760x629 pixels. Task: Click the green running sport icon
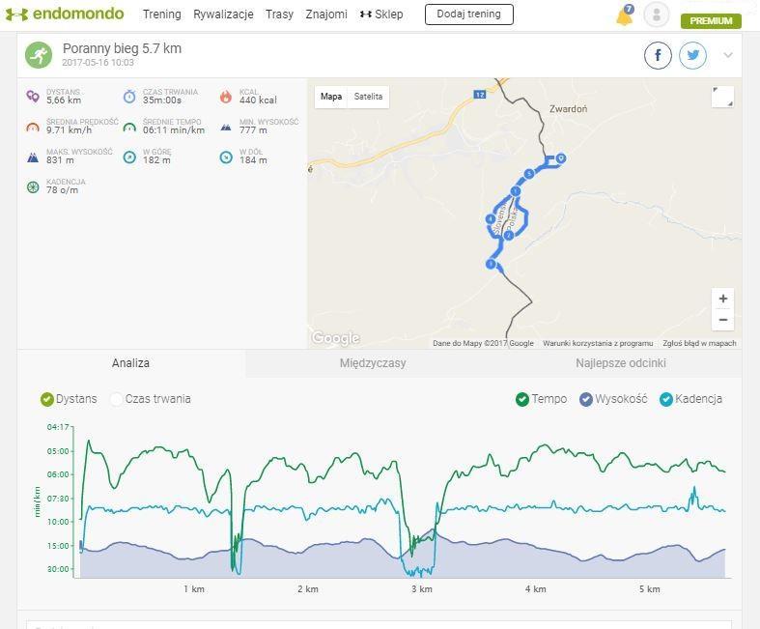point(39,55)
